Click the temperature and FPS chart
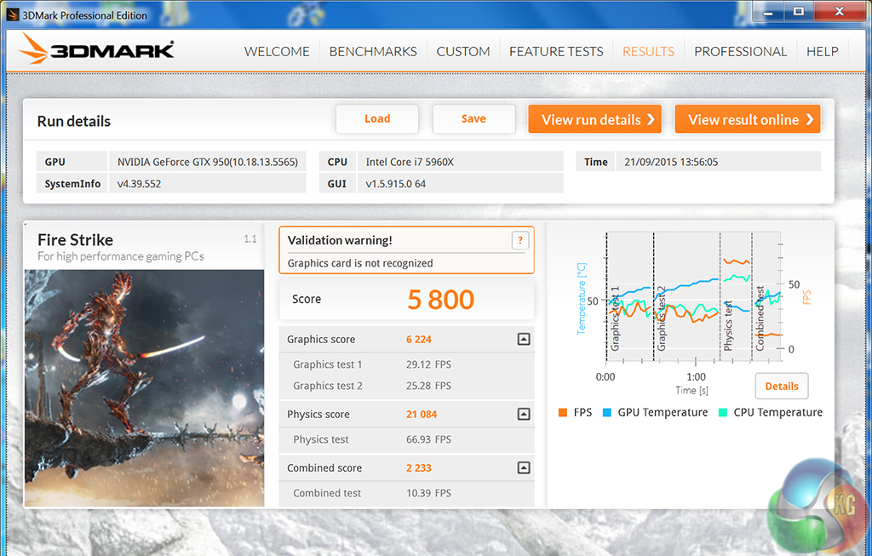The height and width of the screenshot is (556, 872). tap(693, 297)
